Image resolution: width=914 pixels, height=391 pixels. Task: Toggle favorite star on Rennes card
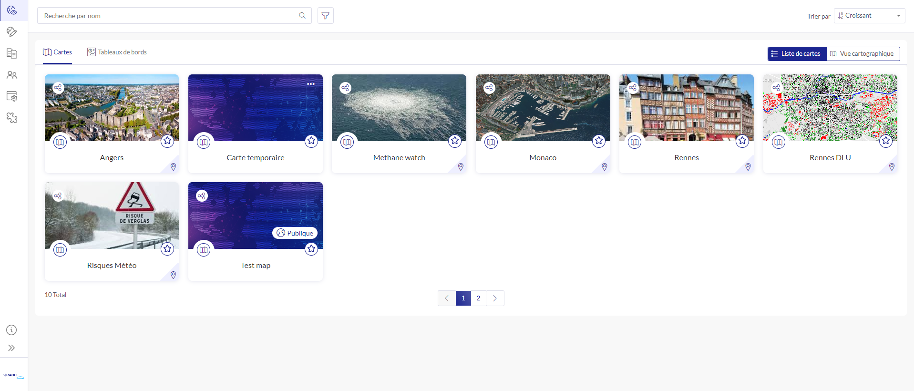[x=742, y=141]
